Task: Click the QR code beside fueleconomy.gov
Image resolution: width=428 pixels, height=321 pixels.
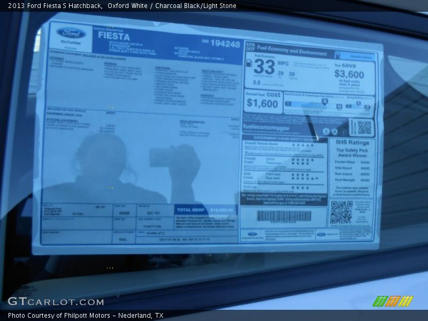Action: coord(364,127)
